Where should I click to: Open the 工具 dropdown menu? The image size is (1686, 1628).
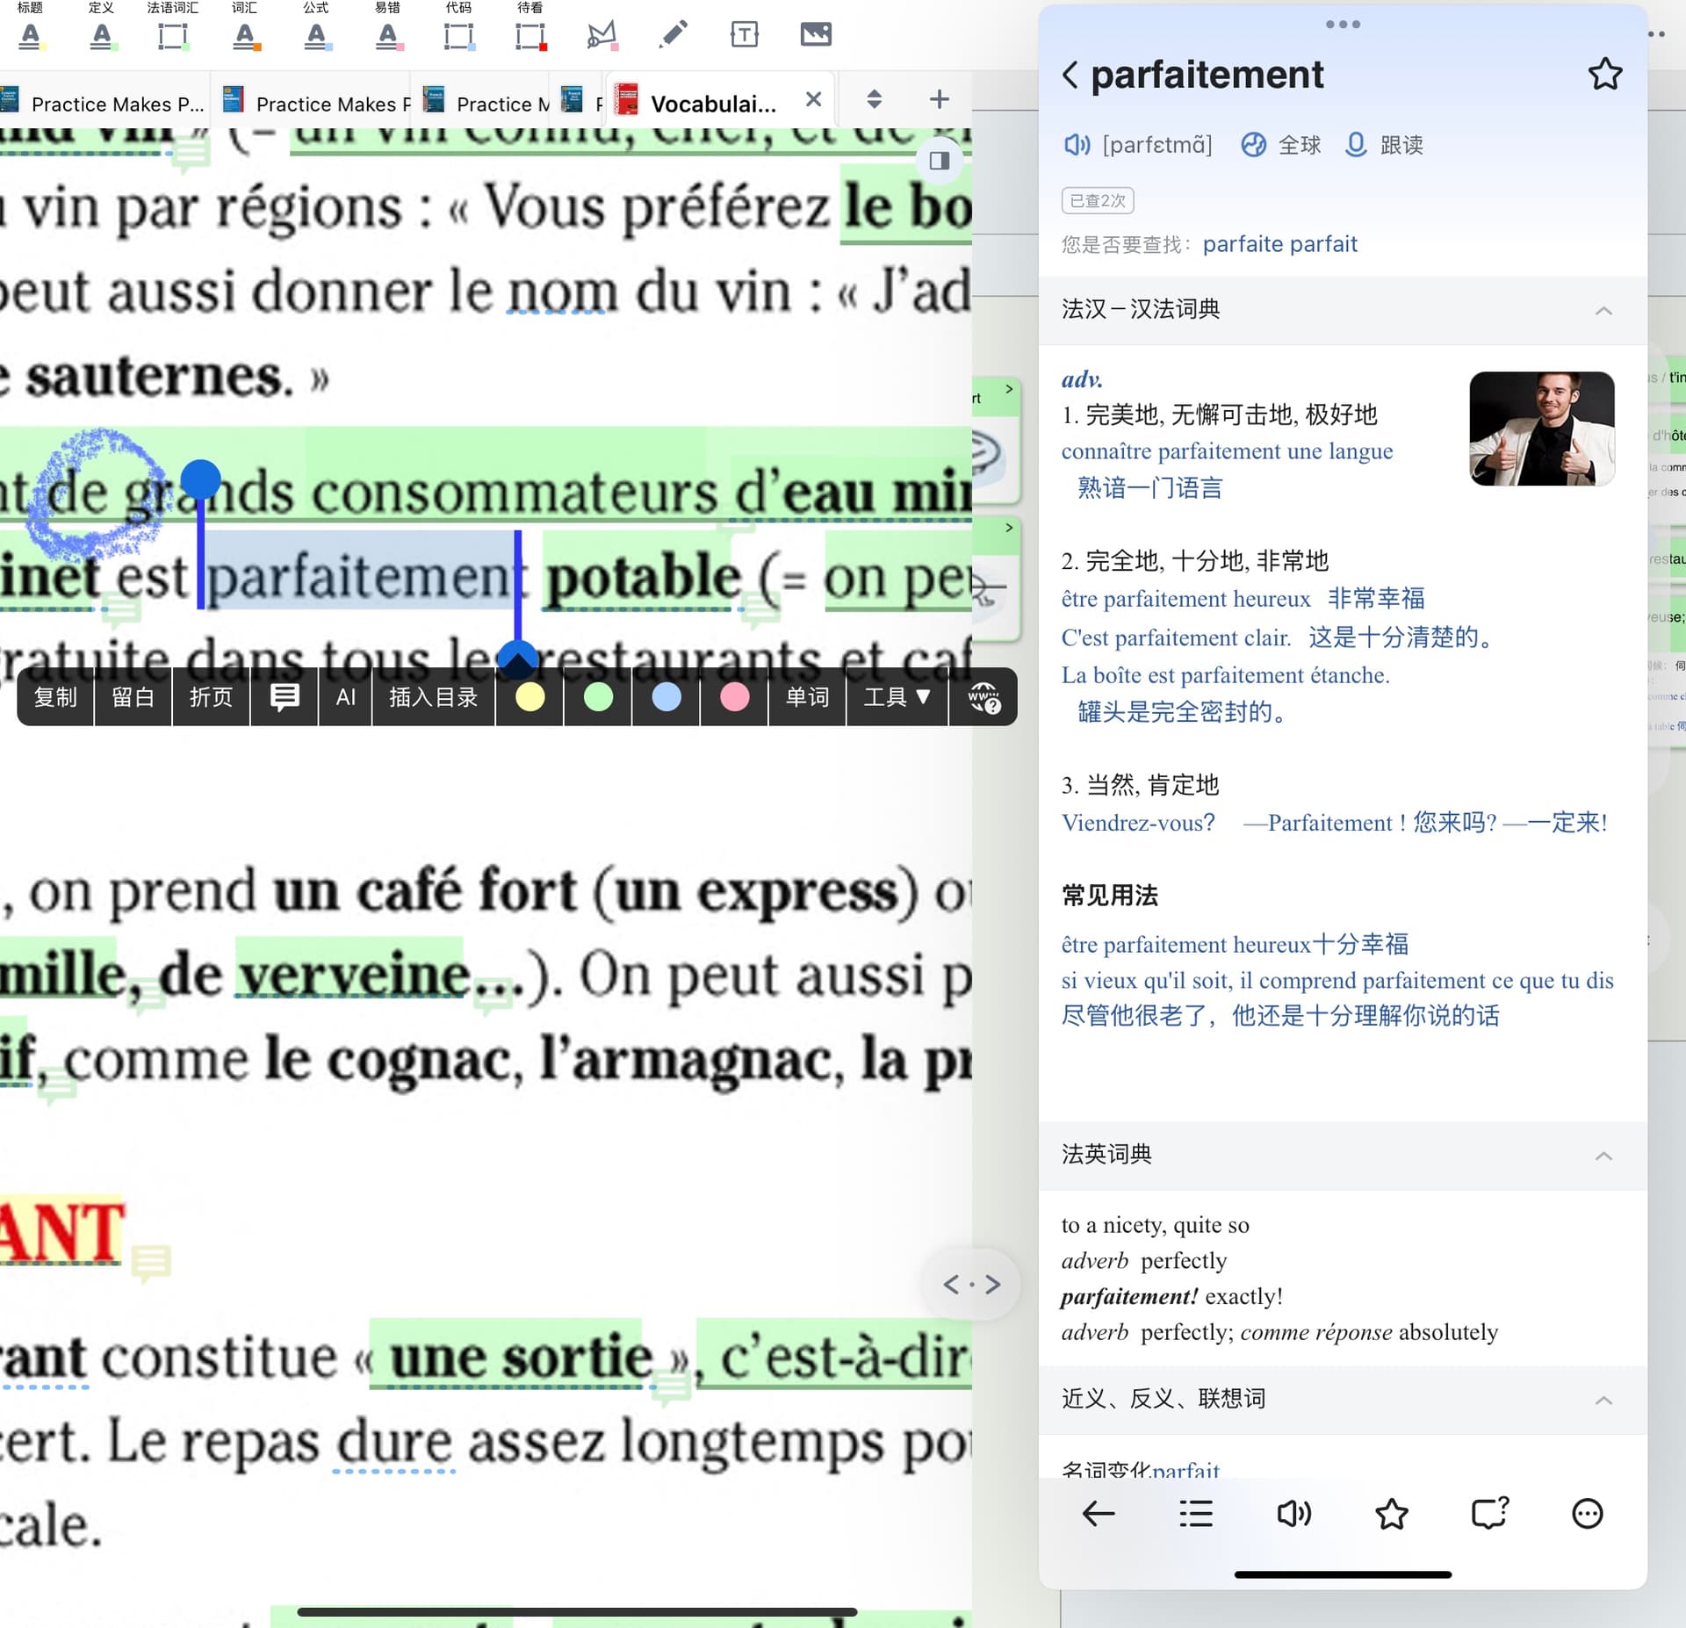(897, 697)
